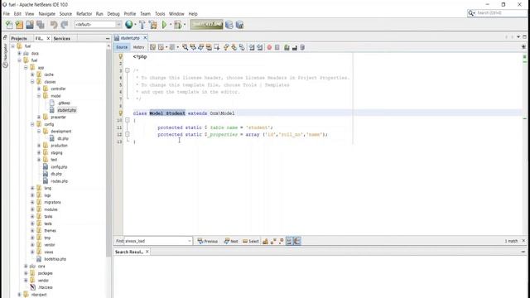Close the Search Results tab
The image size is (530, 298).
click(x=147, y=252)
